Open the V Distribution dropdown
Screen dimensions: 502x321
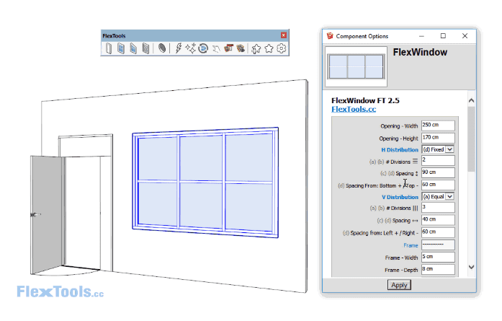pos(438,196)
